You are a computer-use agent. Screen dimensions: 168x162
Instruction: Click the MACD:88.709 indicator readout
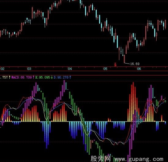(21, 77)
